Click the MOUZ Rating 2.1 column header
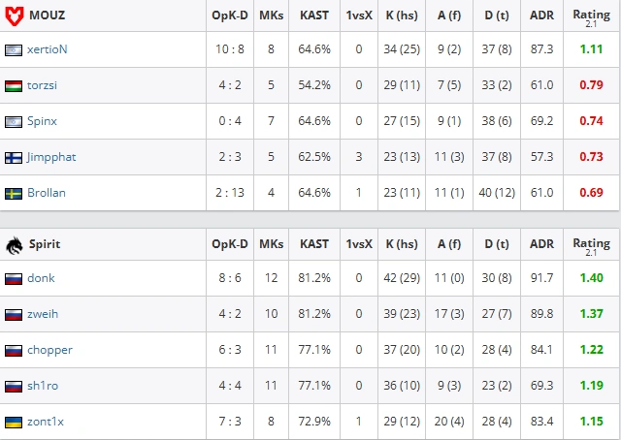 point(591,17)
